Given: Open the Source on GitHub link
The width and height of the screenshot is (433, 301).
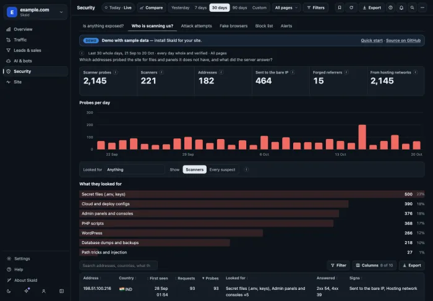Looking at the screenshot, I should [403, 41].
